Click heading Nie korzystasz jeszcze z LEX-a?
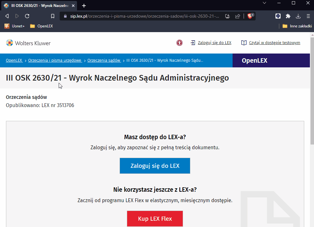 pyautogui.click(x=155, y=190)
